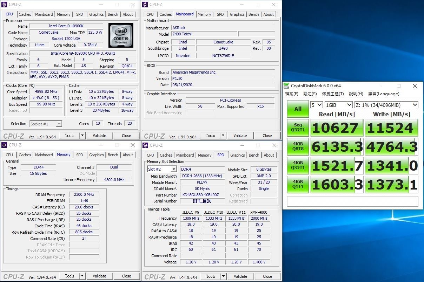Click Close button in the Memory-tab window
Viewport: 424px width, 282px height.
pos(126,276)
